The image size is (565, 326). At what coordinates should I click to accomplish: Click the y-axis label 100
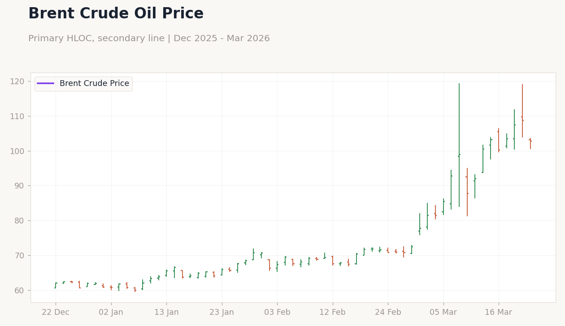pos(17,151)
